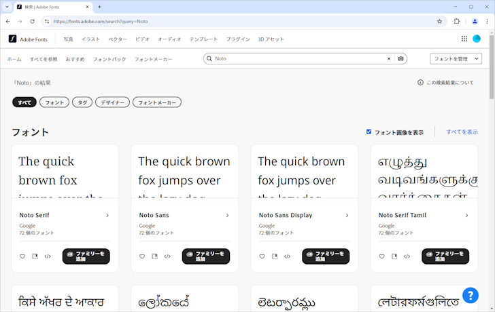Expand Noto Serif Tamil chevron arrow

click(x=466, y=216)
